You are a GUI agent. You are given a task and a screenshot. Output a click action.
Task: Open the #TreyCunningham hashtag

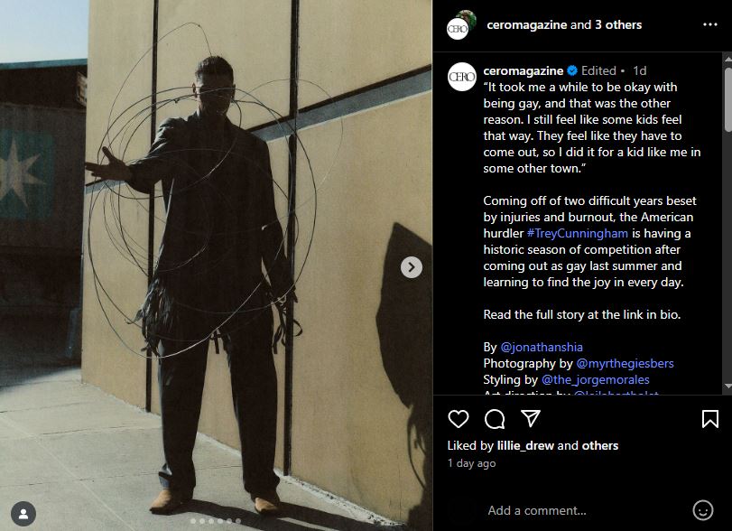pyautogui.click(x=577, y=233)
